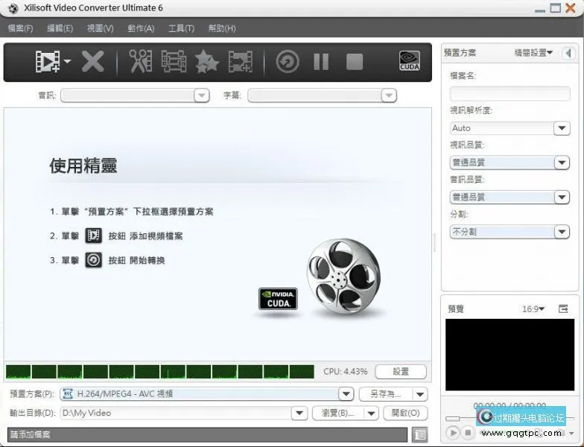Toggle the log icon in the status bar
The image size is (584, 447).
tap(420, 434)
